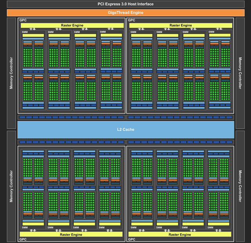Select the upper-left Memory Controller block
This screenshot has width=251, height=243.
coord(11,73)
